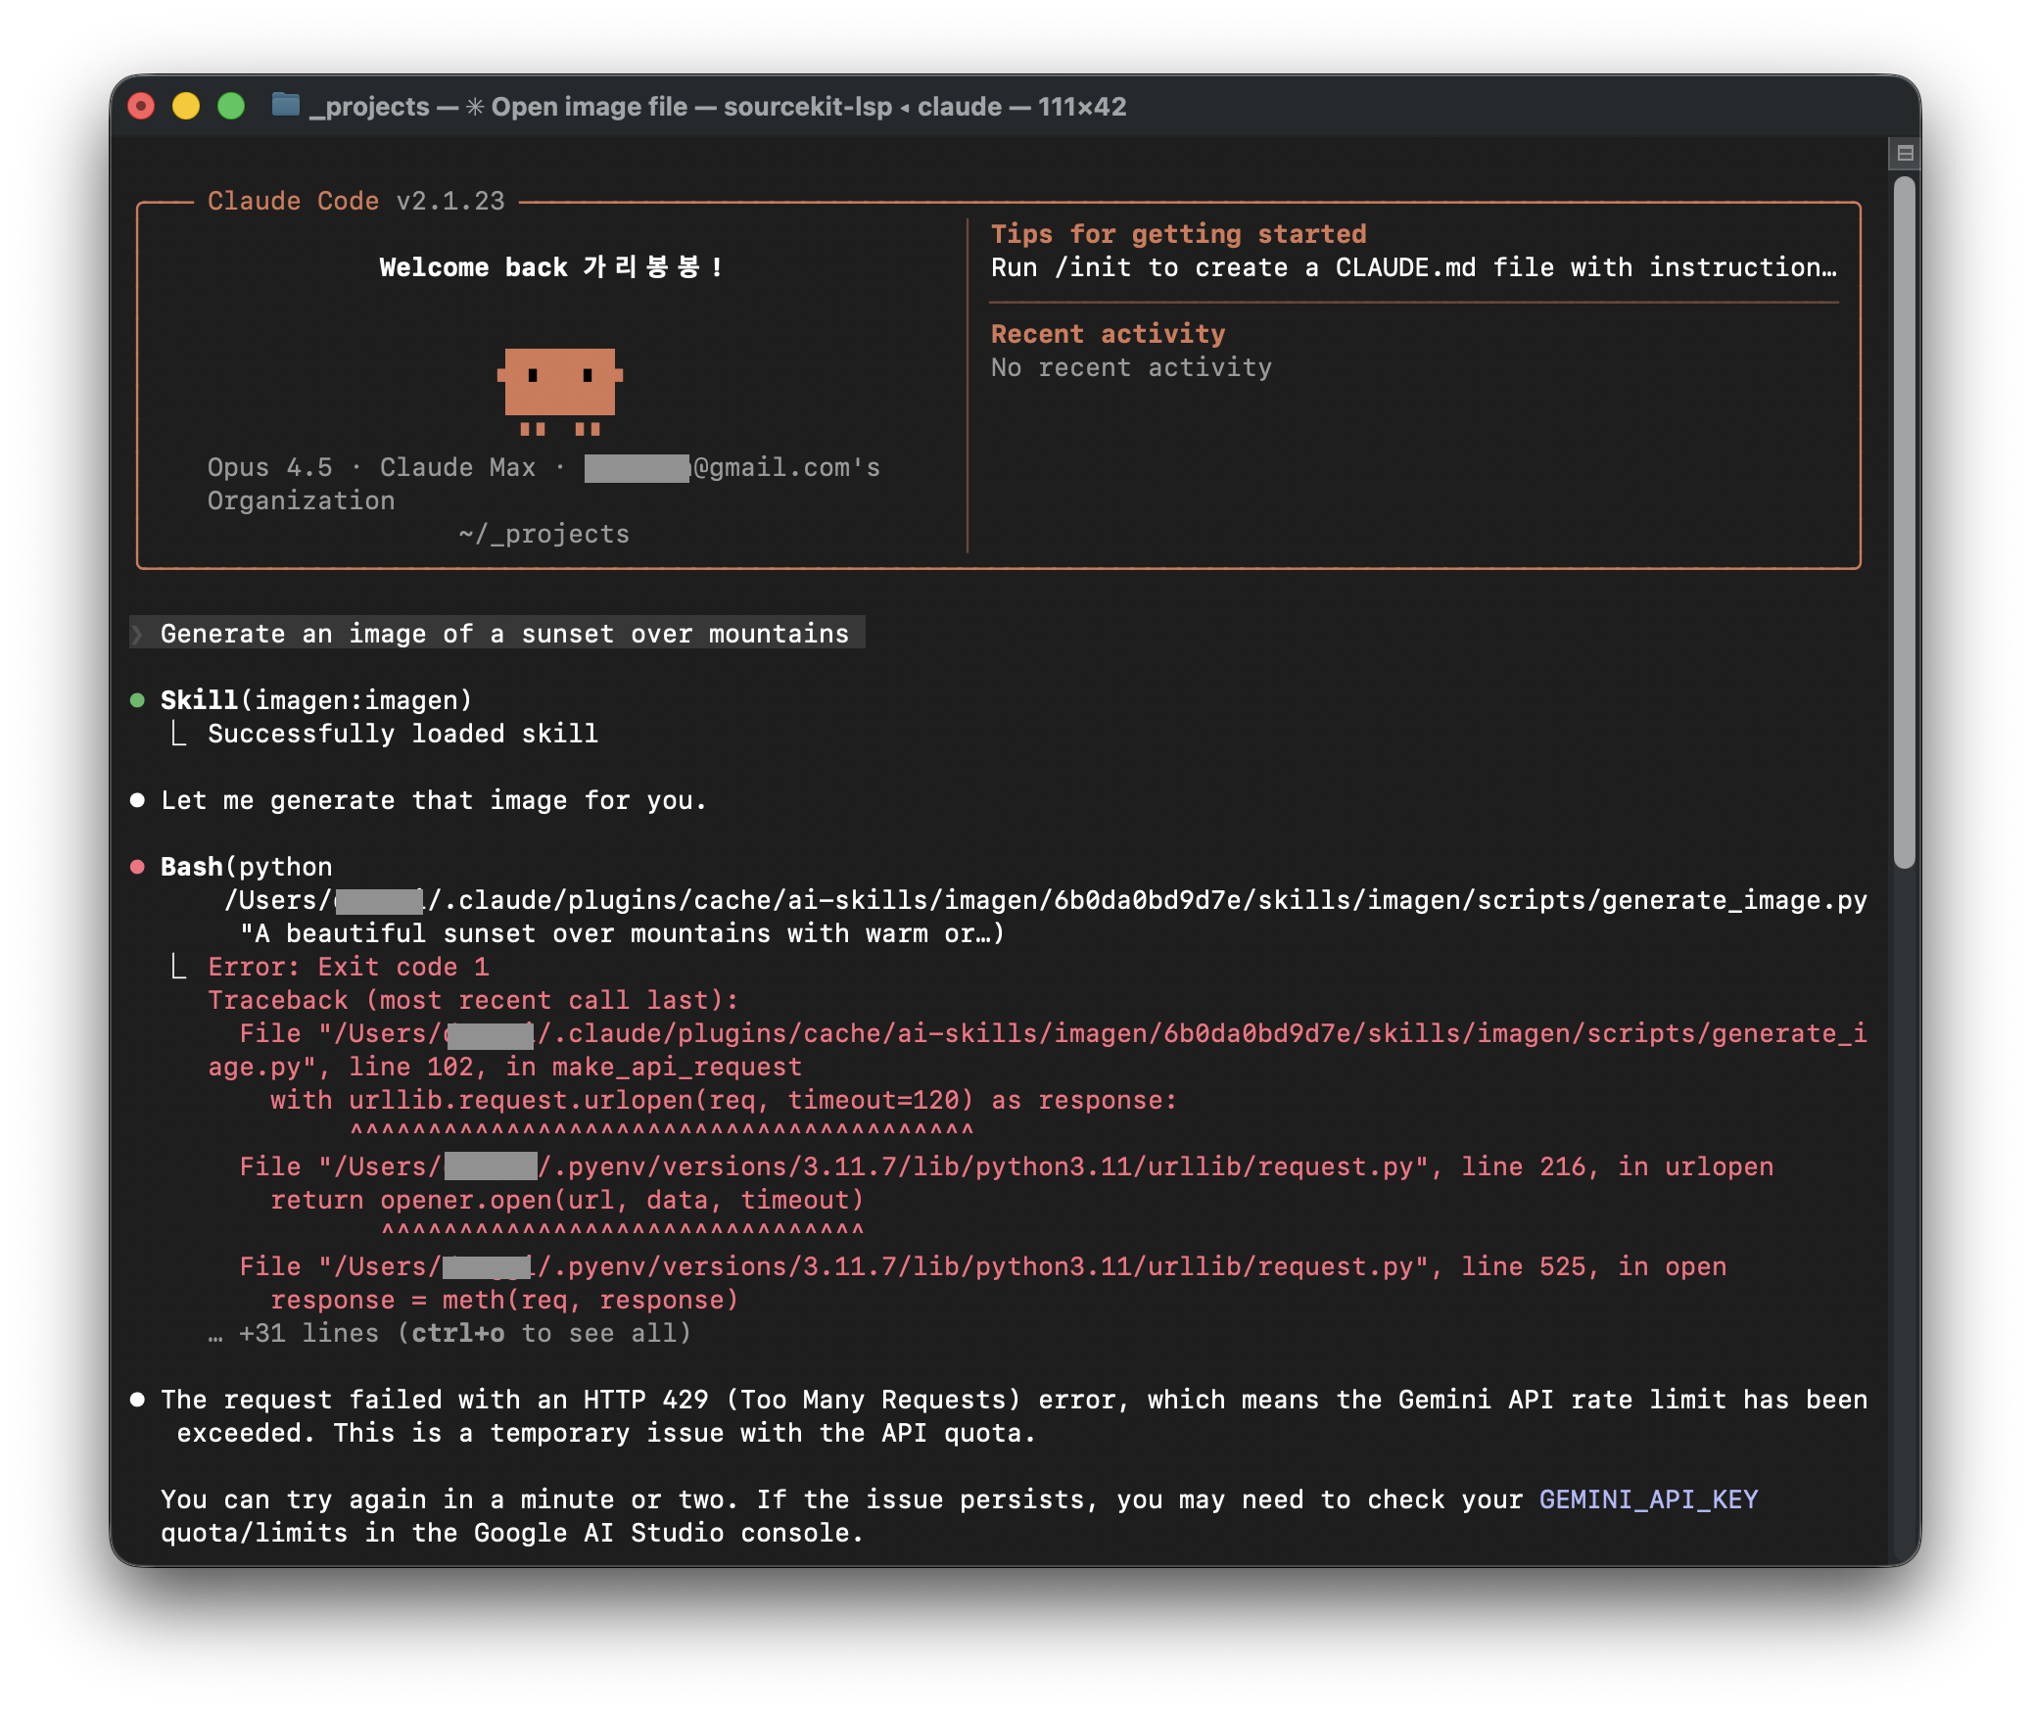Click the 'Run /init' tip line
The width and height of the screenshot is (2031, 1712).
[1412, 267]
